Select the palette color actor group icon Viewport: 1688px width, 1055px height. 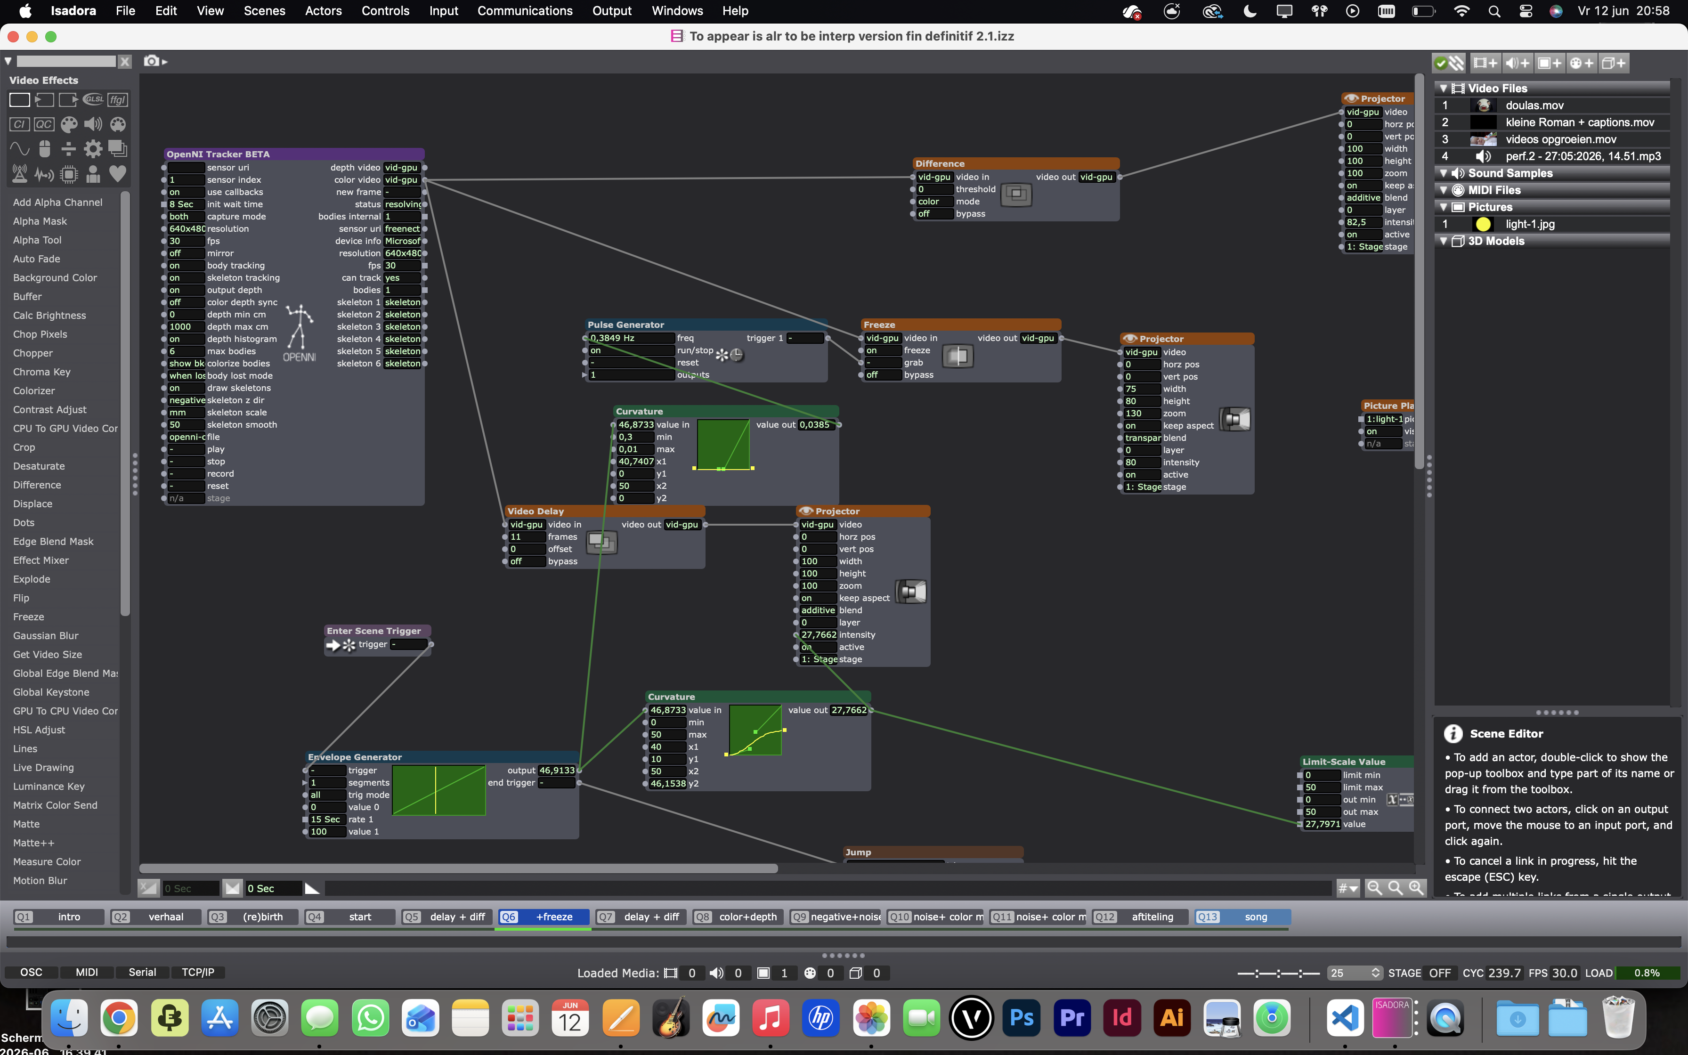(68, 124)
